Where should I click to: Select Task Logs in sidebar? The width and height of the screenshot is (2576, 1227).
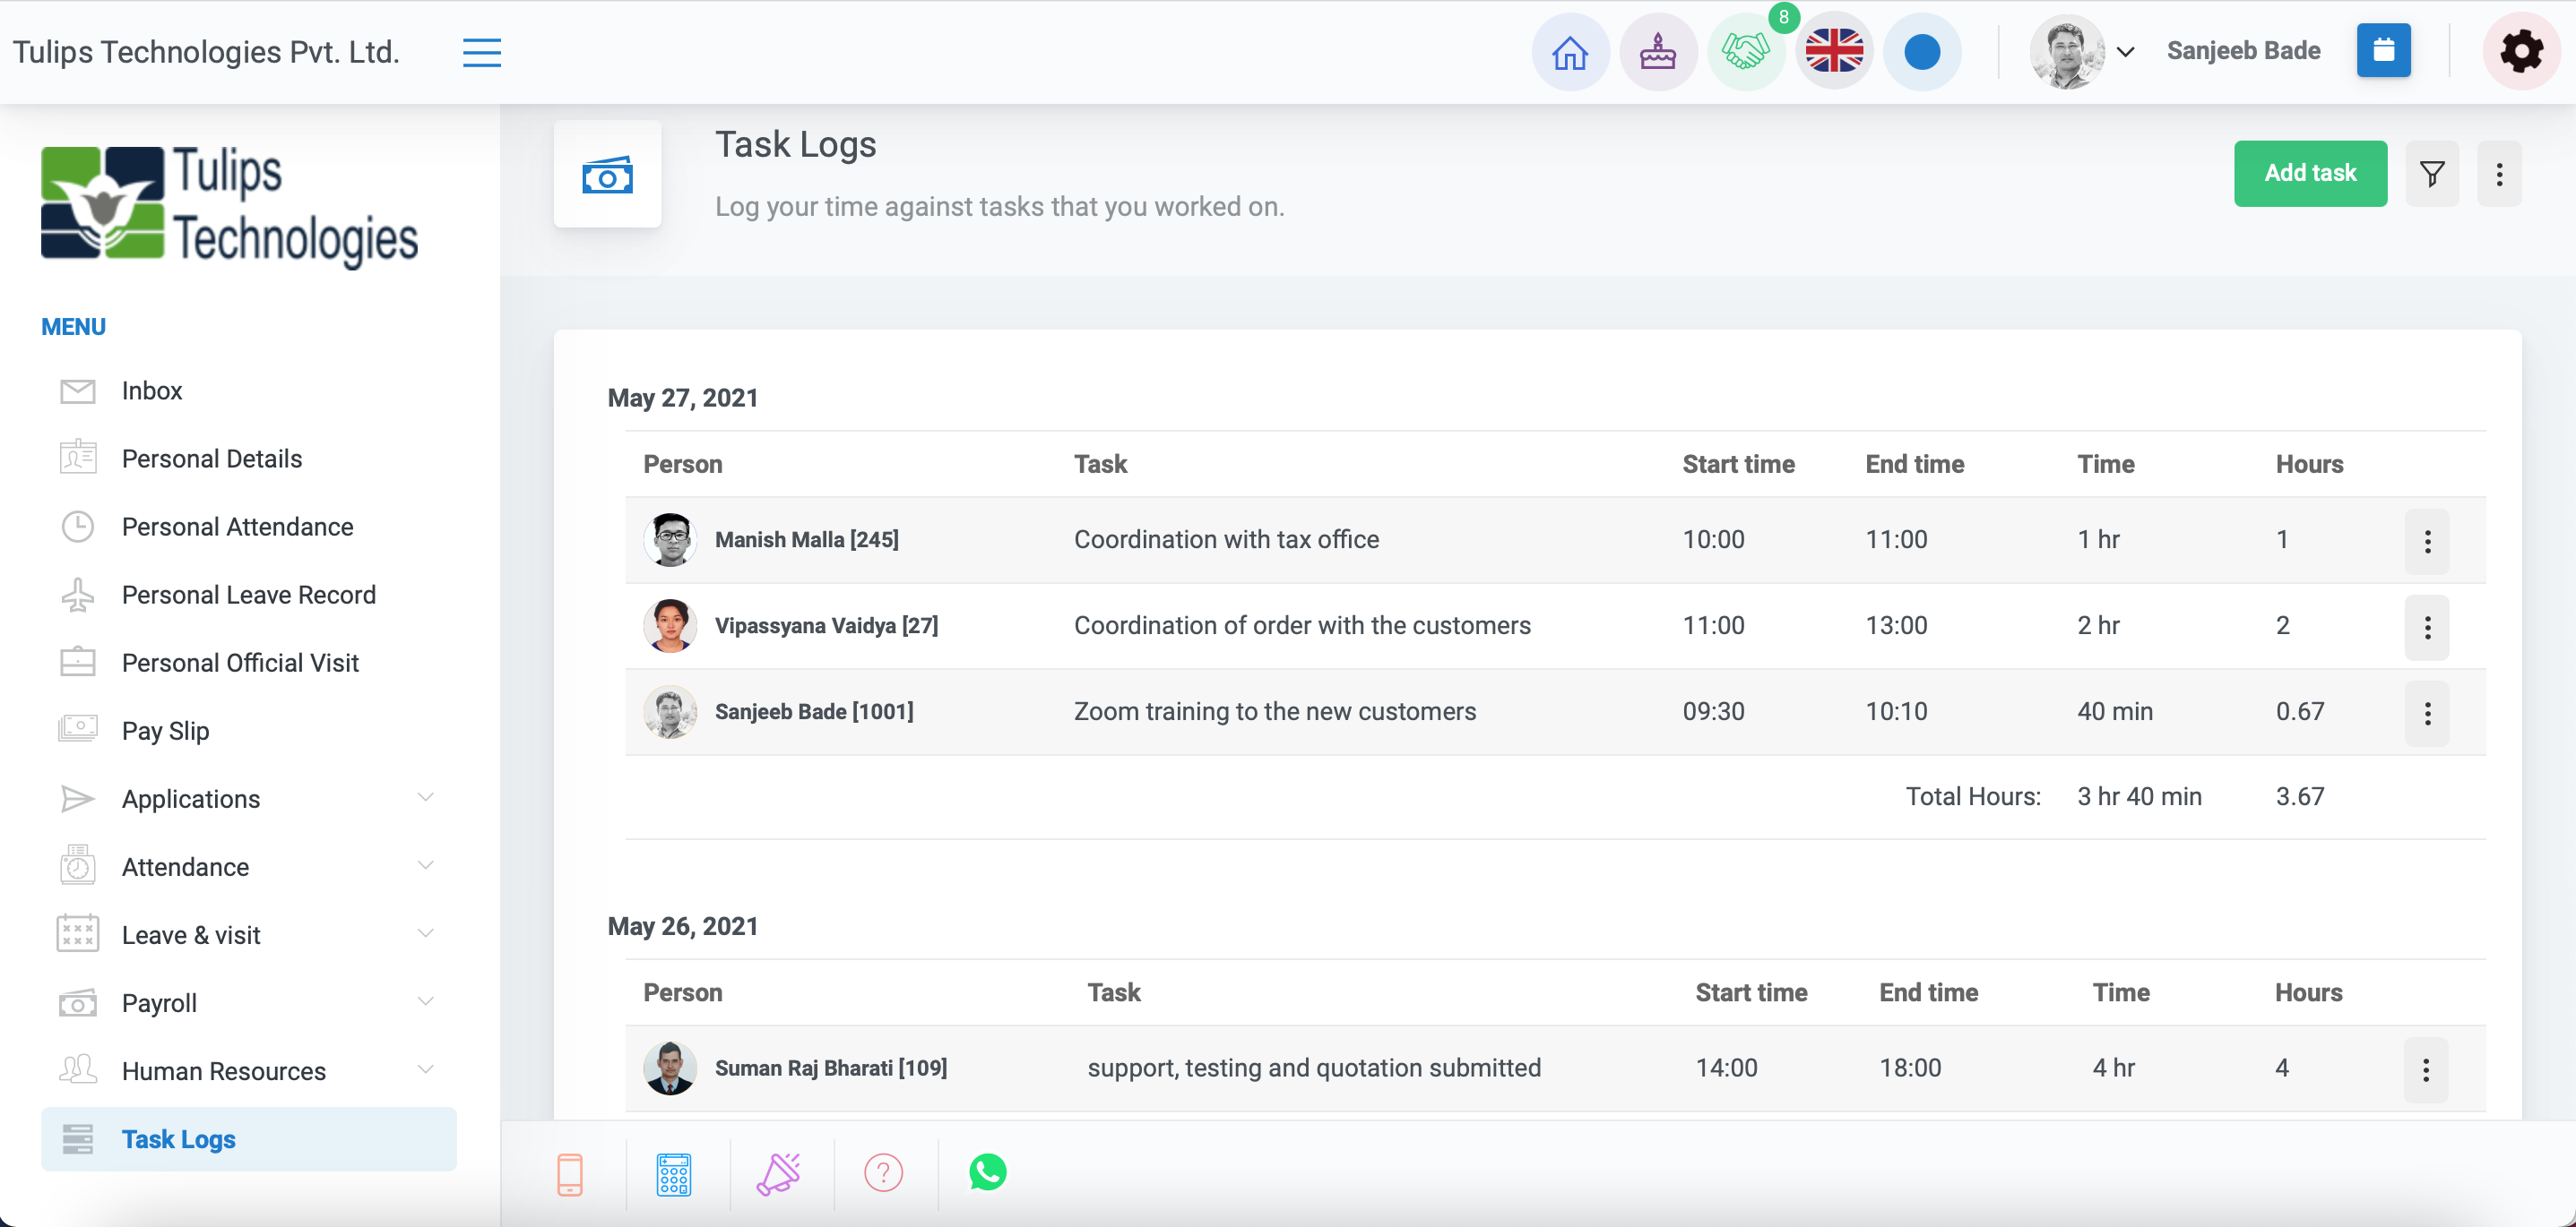point(249,1139)
